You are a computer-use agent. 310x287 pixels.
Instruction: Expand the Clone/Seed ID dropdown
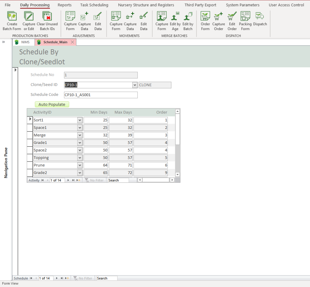[x=135, y=85]
